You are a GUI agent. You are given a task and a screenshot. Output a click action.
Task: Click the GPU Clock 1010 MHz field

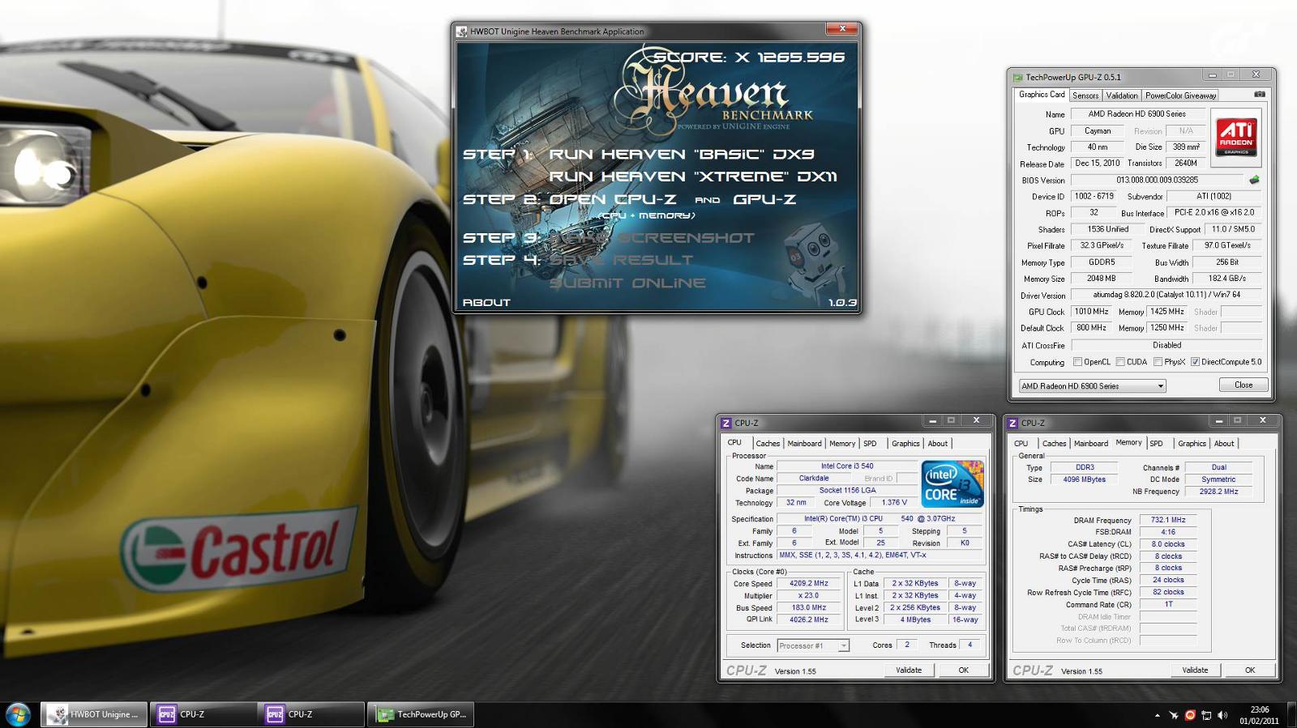tap(1091, 312)
